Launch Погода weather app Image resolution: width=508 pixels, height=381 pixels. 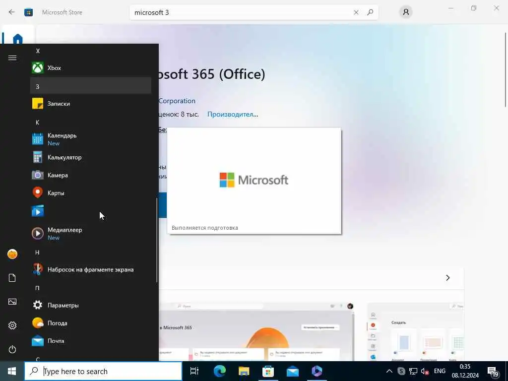click(90, 323)
